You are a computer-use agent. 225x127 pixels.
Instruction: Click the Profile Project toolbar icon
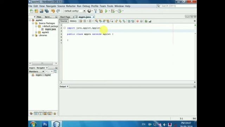coord(120,11)
